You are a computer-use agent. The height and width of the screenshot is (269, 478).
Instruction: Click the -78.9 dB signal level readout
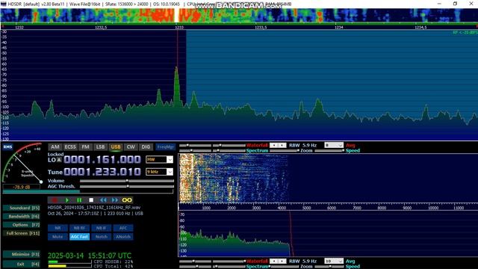click(22, 187)
